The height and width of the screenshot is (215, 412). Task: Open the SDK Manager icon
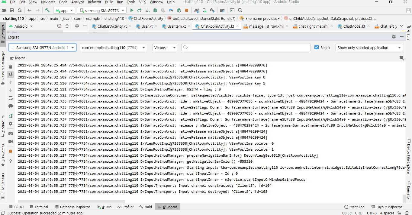tap(212, 10)
